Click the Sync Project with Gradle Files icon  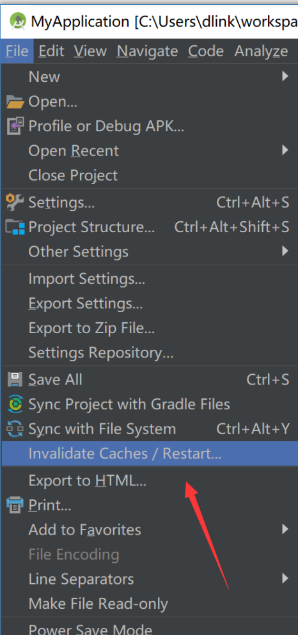(15, 404)
